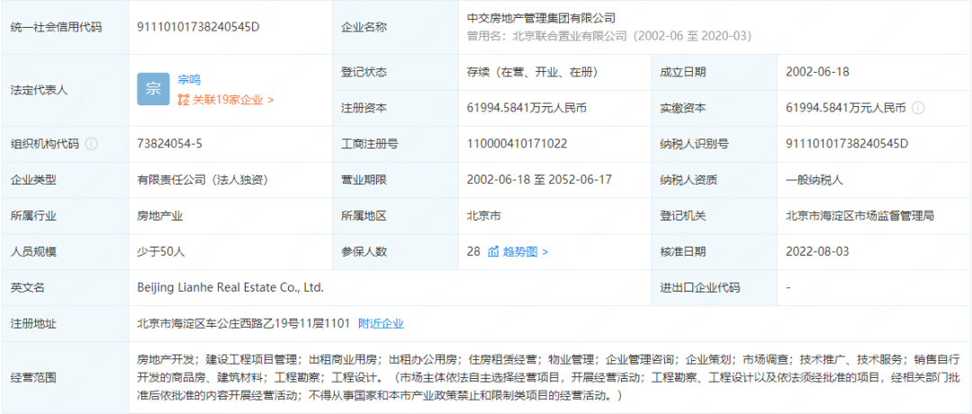Click enterprise type 有限责任公司（法人独资）
The image size is (972, 414).
tap(202, 180)
